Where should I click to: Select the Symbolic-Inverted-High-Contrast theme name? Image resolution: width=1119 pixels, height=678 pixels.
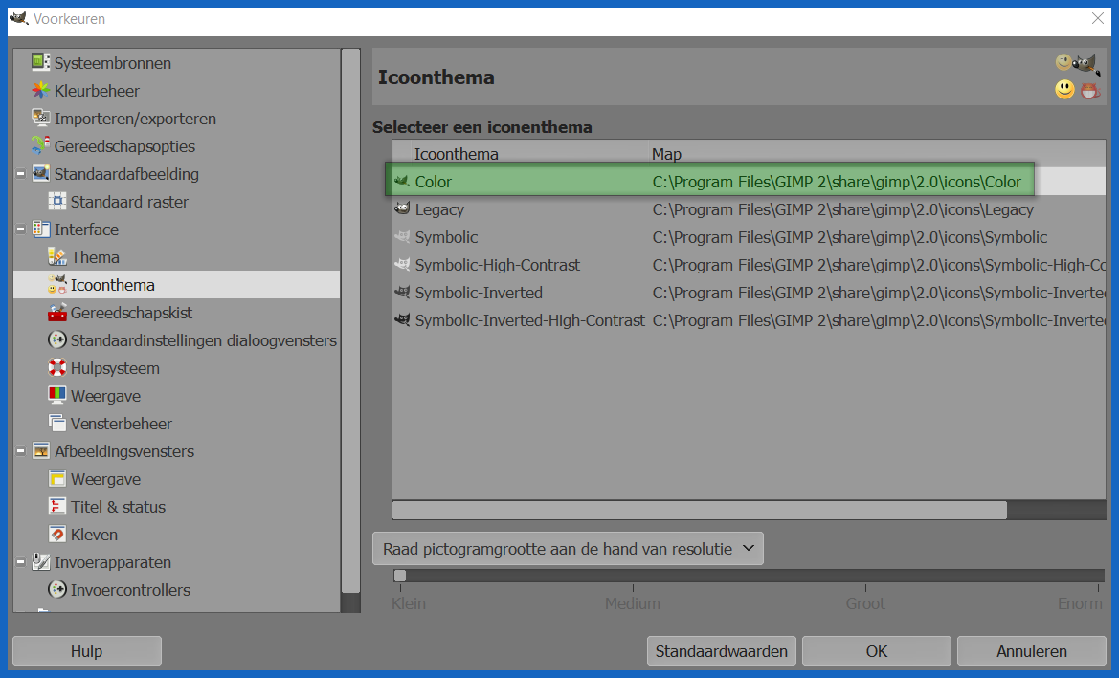click(x=529, y=320)
